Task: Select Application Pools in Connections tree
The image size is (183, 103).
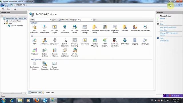Action: [15, 21]
